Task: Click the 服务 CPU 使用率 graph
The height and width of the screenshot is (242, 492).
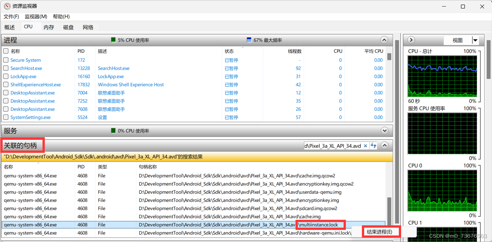Action: pos(442,133)
